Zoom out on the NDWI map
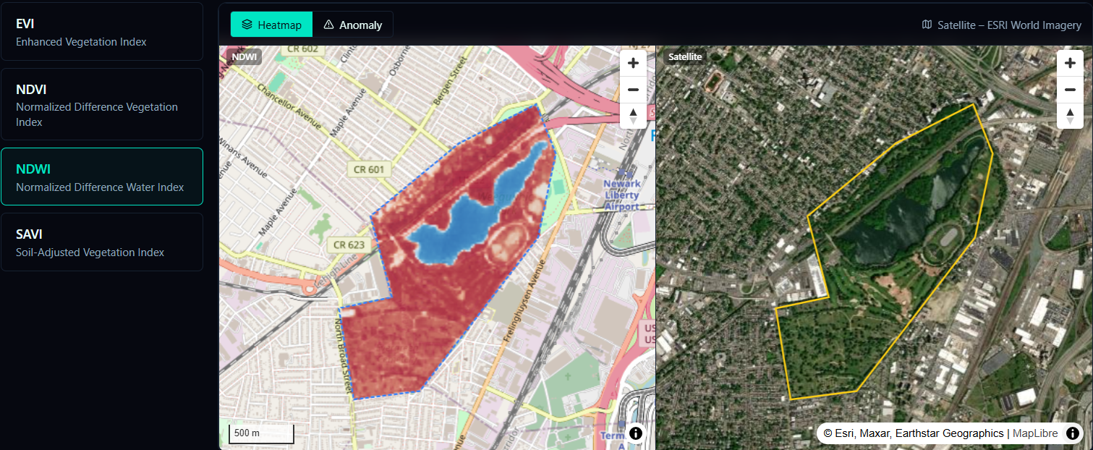Image resolution: width=1093 pixels, height=450 pixels. pos(633,89)
